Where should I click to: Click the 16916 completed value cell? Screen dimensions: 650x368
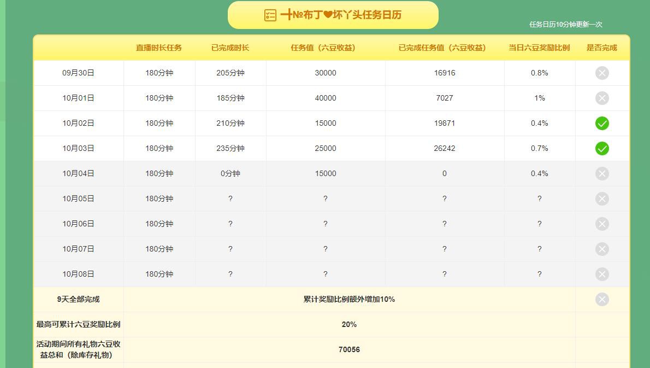445,73
